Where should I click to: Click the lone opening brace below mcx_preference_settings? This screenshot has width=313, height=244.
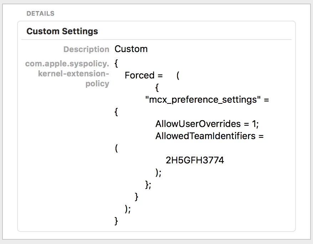pos(116,112)
